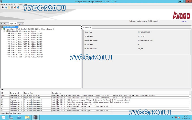Collapse the 380418103009 enclosure node

pyautogui.click(x=4, y=31)
